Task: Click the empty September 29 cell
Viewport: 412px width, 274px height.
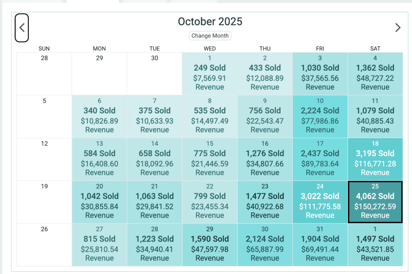Action: click(99, 74)
